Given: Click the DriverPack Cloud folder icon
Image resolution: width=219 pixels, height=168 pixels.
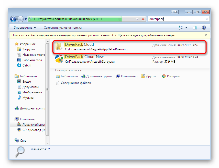Looking at the screenshot, I should (59, 46).
